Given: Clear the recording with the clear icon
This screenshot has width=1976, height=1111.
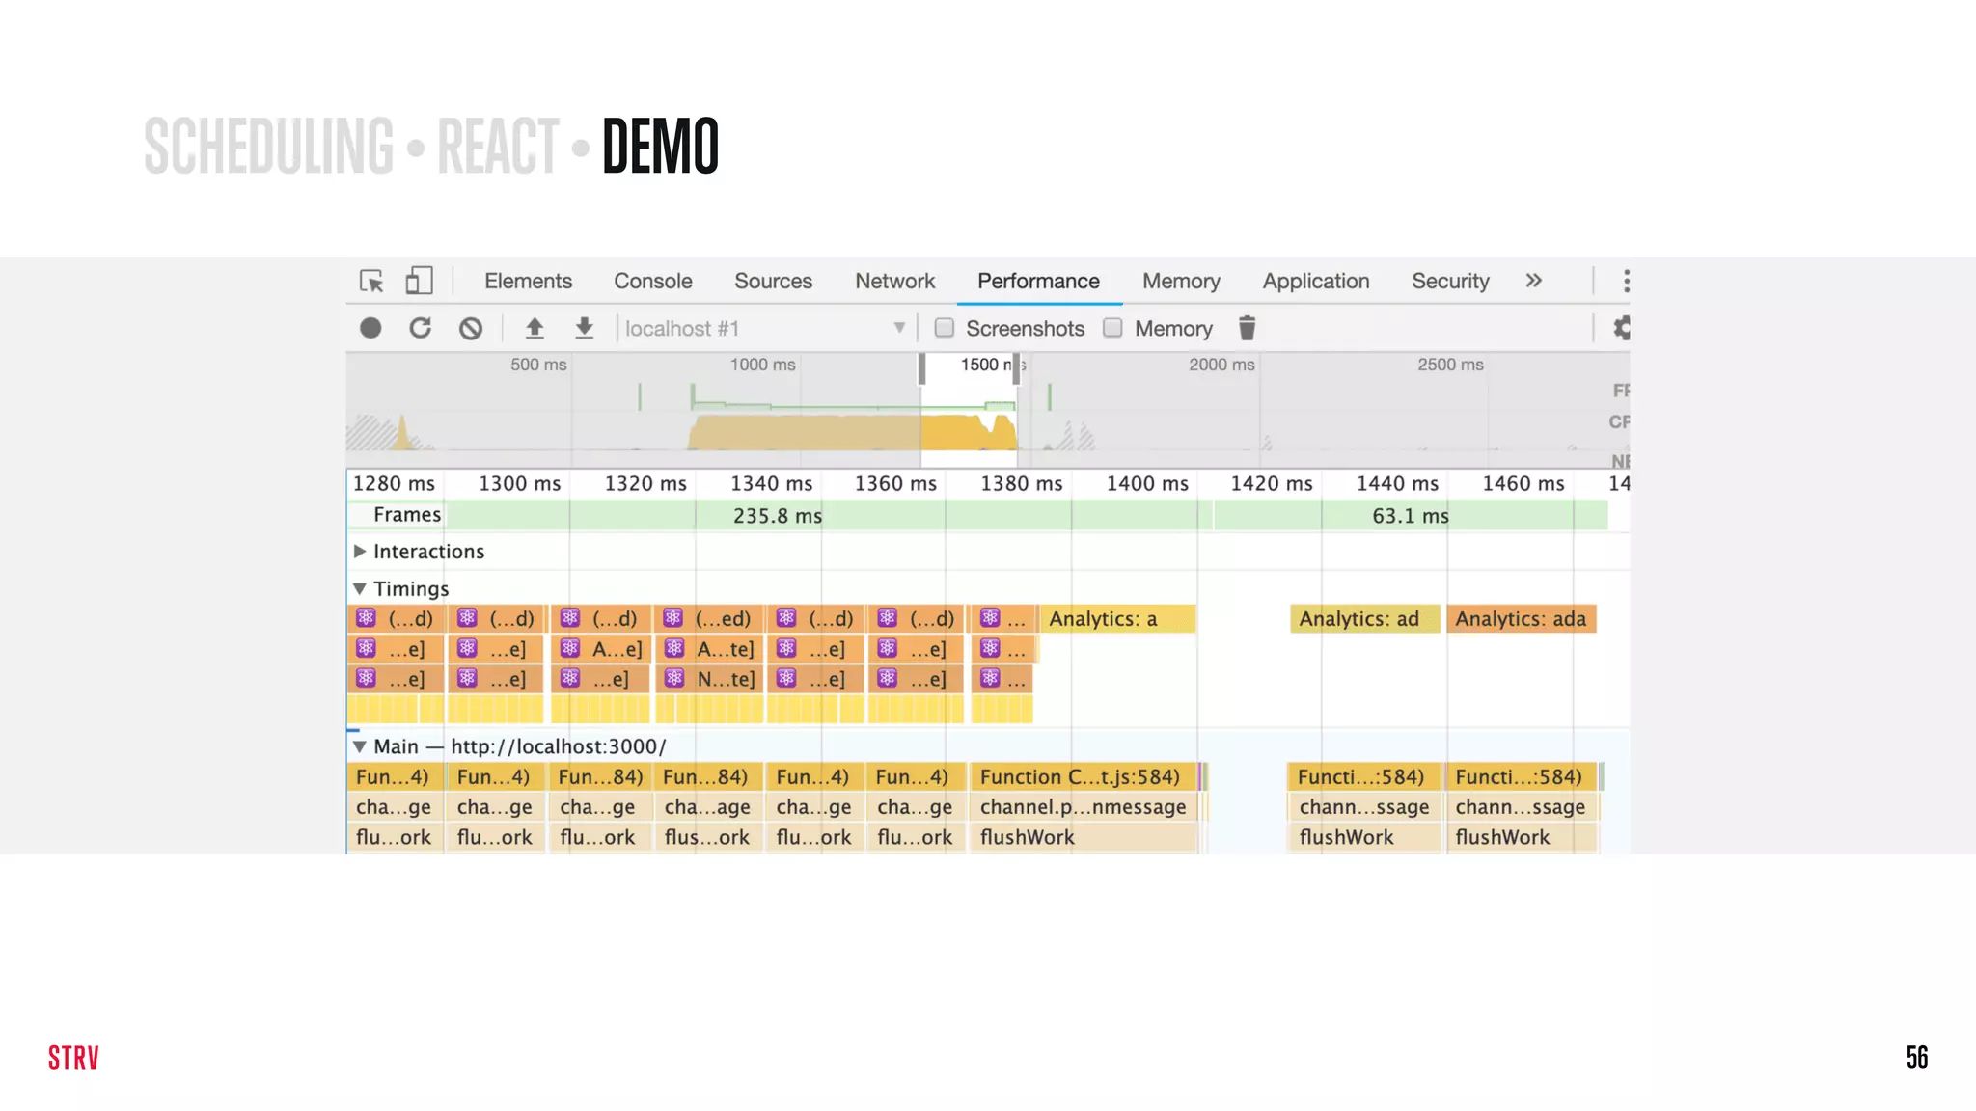Looking at the screenshot, I should [x=470, y=328].
